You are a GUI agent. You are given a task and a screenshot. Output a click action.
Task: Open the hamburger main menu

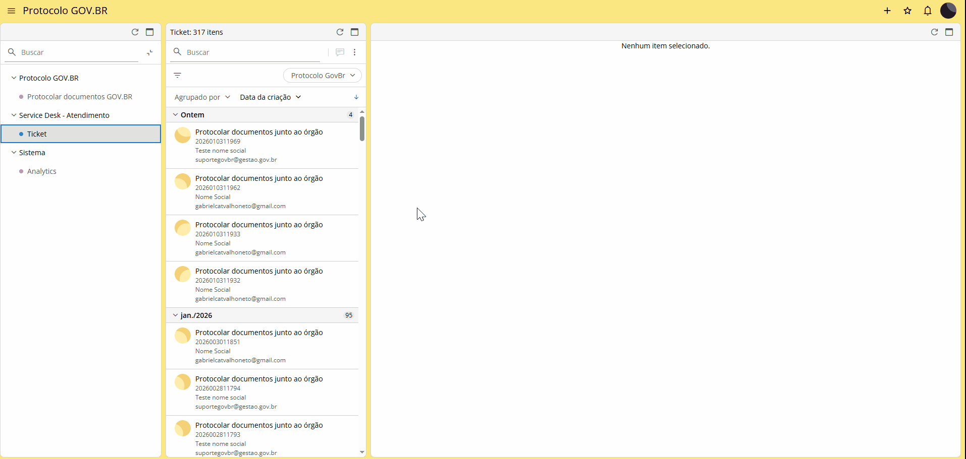(11, 11)
